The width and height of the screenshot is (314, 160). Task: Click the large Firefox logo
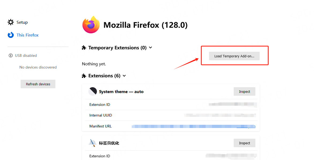coord(91,25)
